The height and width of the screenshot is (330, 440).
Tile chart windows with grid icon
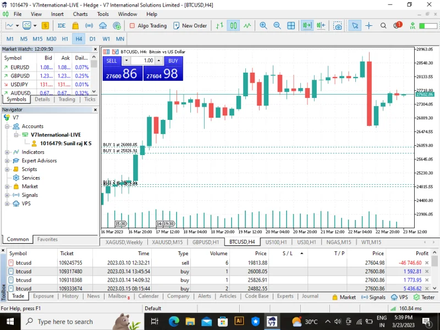291,25
